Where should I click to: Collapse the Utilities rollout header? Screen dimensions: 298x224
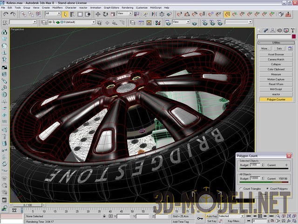coord(276,42)
